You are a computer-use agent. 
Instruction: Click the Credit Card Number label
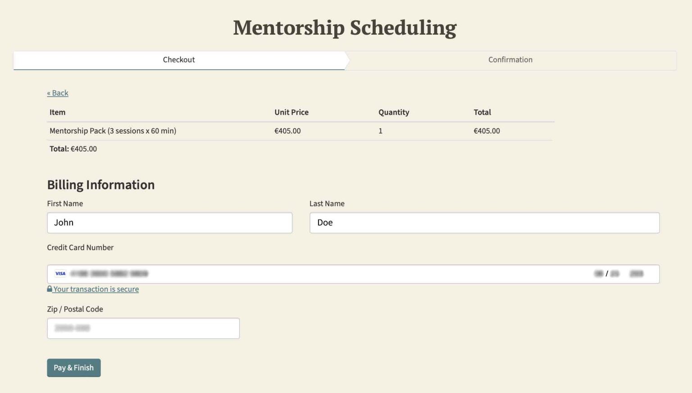80,247
